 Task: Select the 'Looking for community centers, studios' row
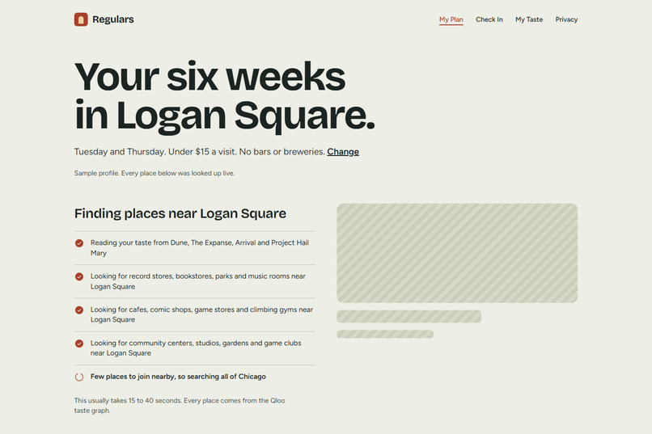pos(195,348)
